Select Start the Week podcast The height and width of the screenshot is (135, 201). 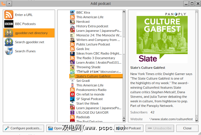(96, 104)
